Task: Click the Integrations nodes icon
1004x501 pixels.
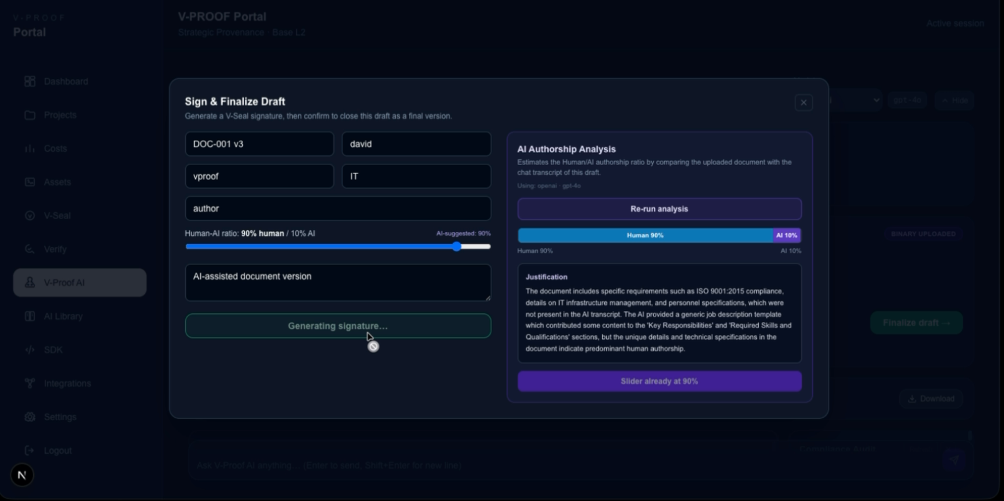Action: coord(30,383)
